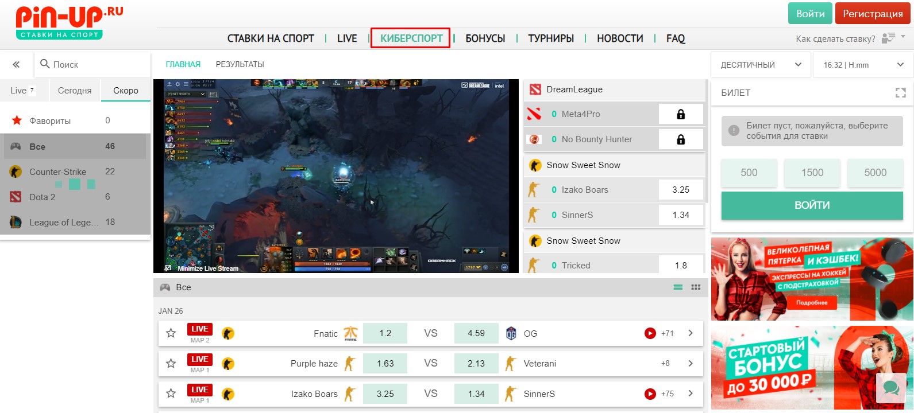
Task: Click Fnatic team logo
Action: (x=350, y=333)
